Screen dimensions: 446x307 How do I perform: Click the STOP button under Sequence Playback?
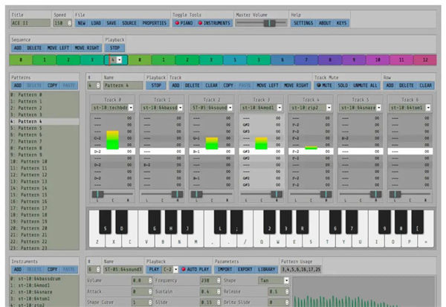(115, 48)
